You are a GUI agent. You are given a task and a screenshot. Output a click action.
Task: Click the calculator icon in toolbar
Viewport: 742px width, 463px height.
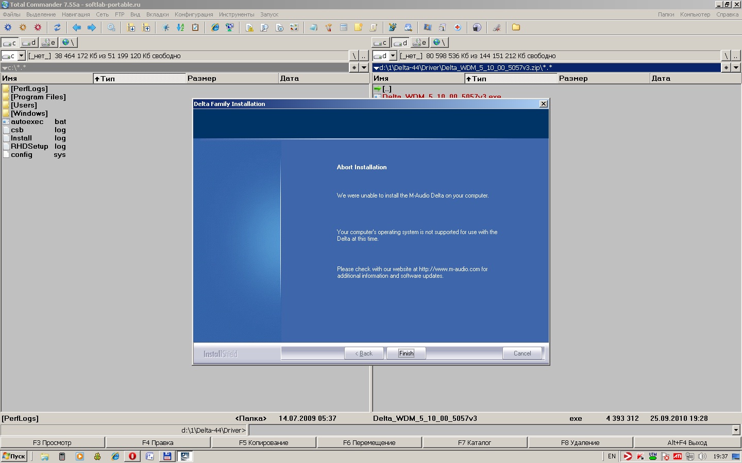coord(344,28)
